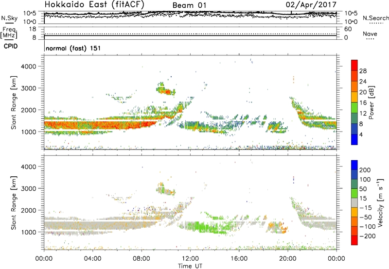Select the blue bottom of the power colorbar
The image size is (389, 269).
tap(354, 139)
